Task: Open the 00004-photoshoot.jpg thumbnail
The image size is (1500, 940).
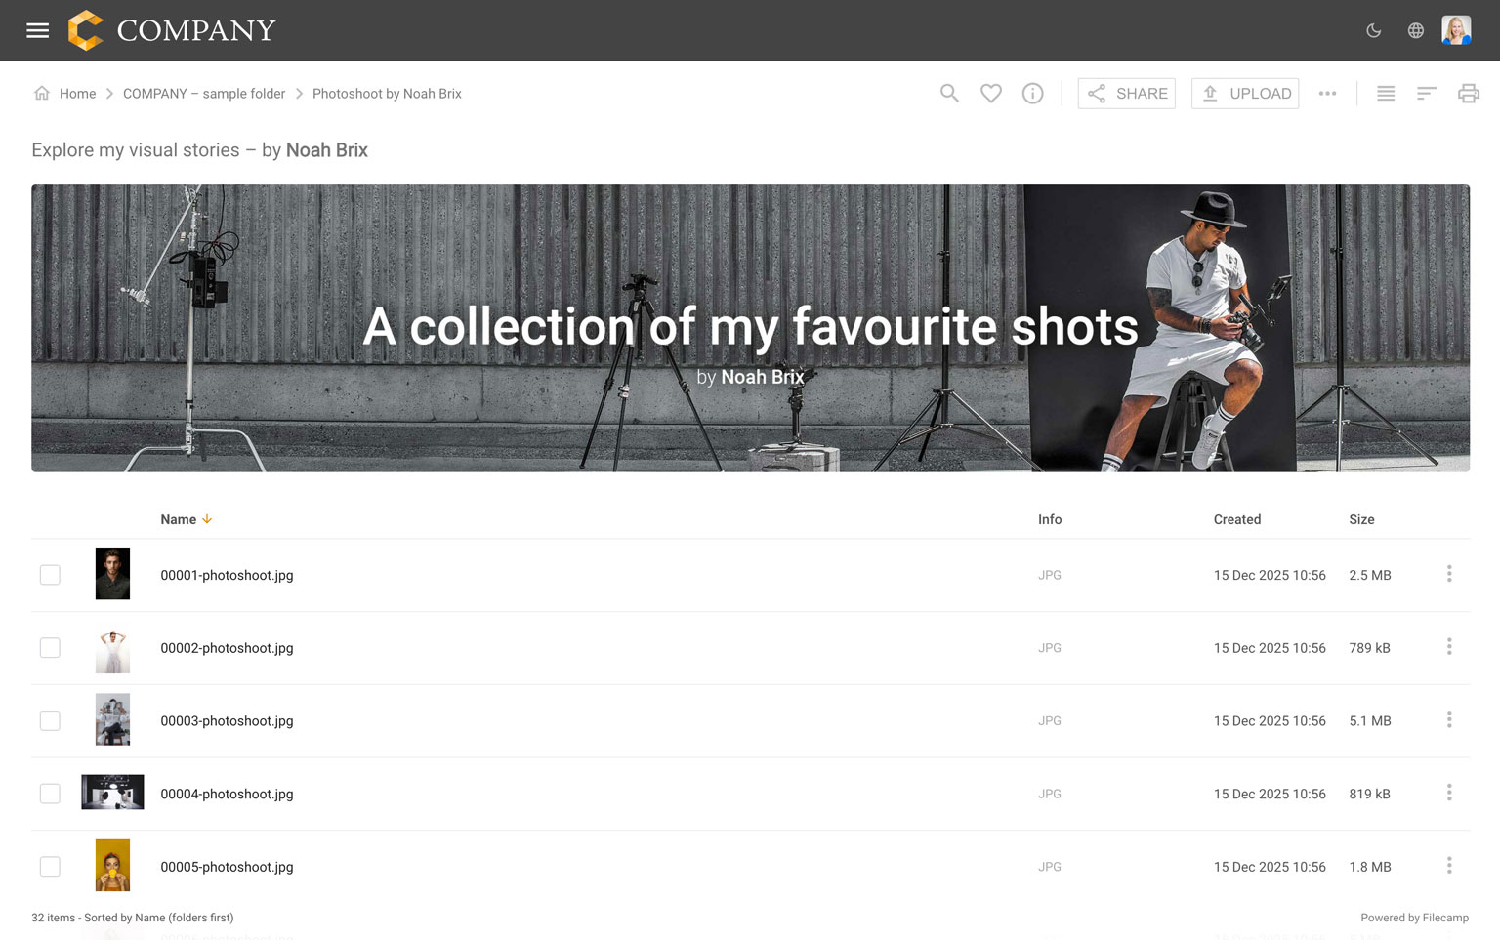Action: coord(112,793)
